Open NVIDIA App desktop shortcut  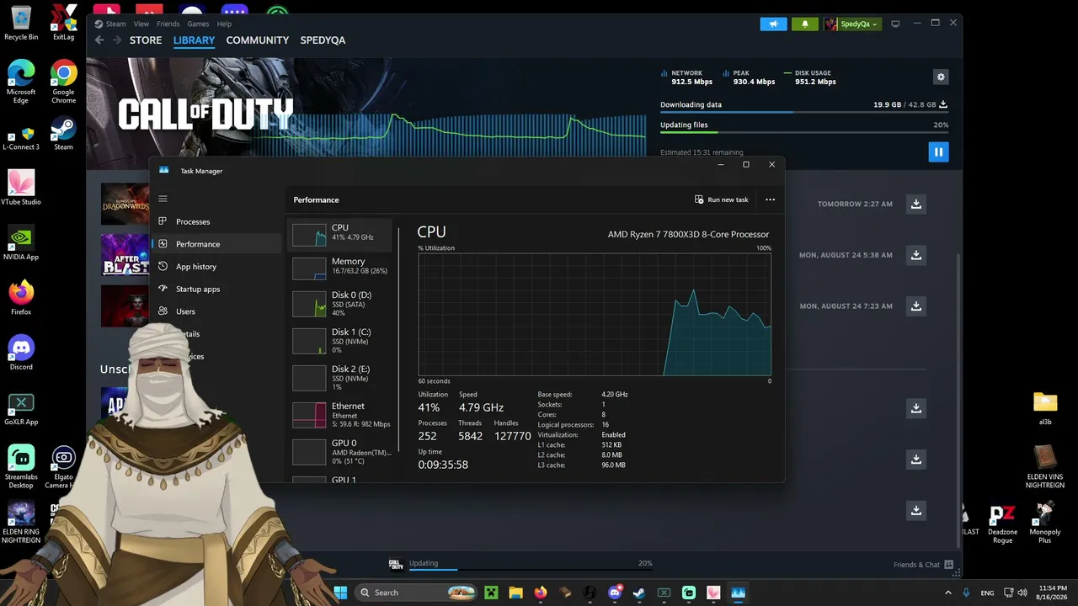click(21, 242)
